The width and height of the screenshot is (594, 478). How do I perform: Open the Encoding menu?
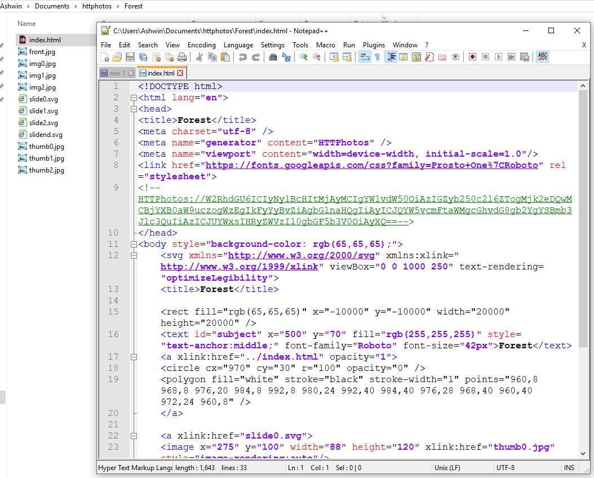click(202, 45)
